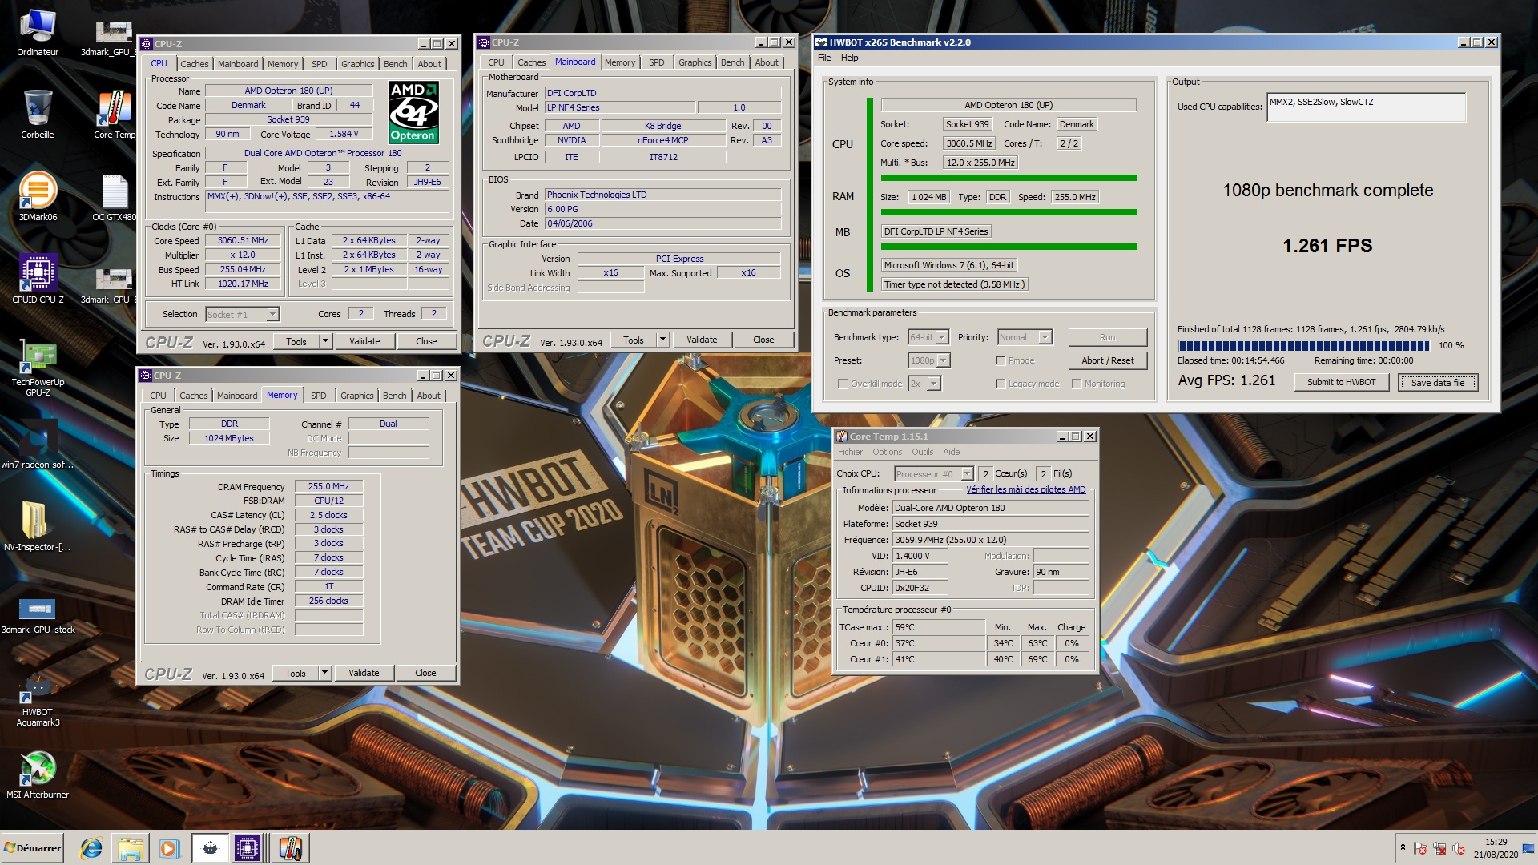Viewport: 1538px width, 865px height.
Task: Enable the Monitoring checkbox
Action: (1077, 384)
